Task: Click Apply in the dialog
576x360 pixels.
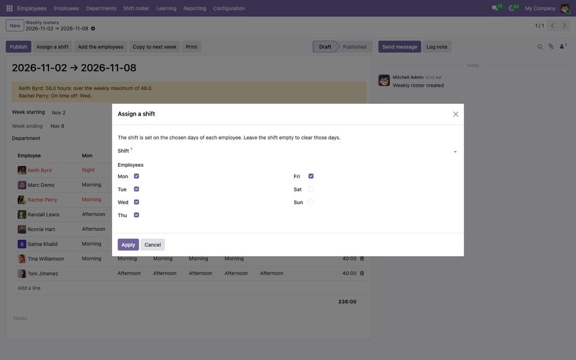Action: 128,245
